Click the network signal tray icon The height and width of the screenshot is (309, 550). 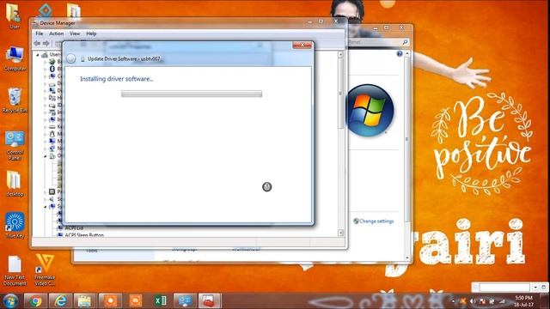click(x=502, y=301)
